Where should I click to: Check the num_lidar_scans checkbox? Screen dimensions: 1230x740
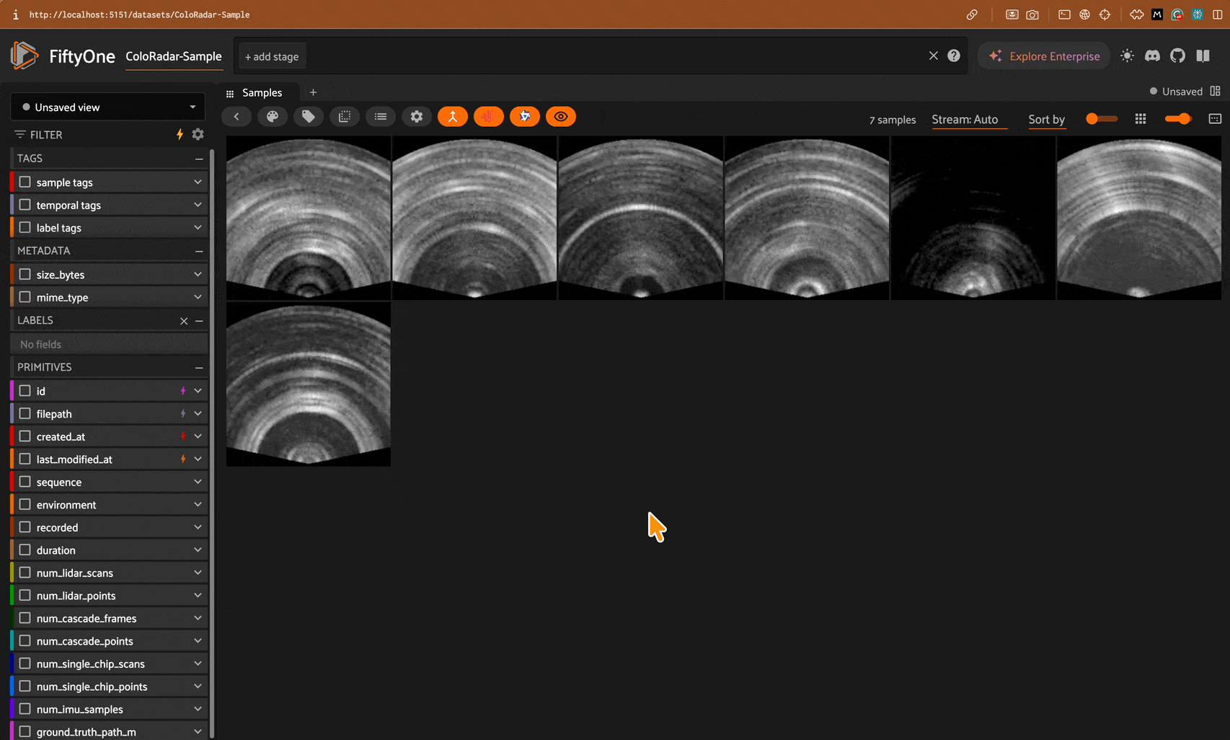pyautogui.click(x=25, y=573)
